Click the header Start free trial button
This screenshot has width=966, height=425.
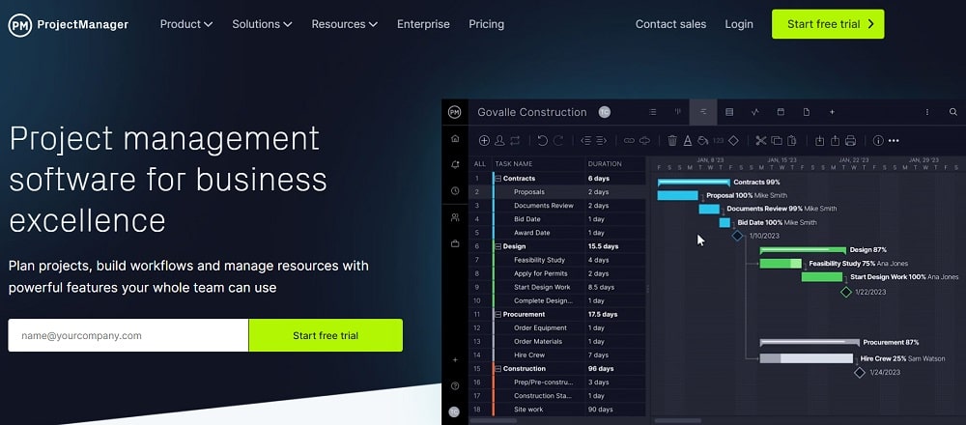tap(828, 24)
